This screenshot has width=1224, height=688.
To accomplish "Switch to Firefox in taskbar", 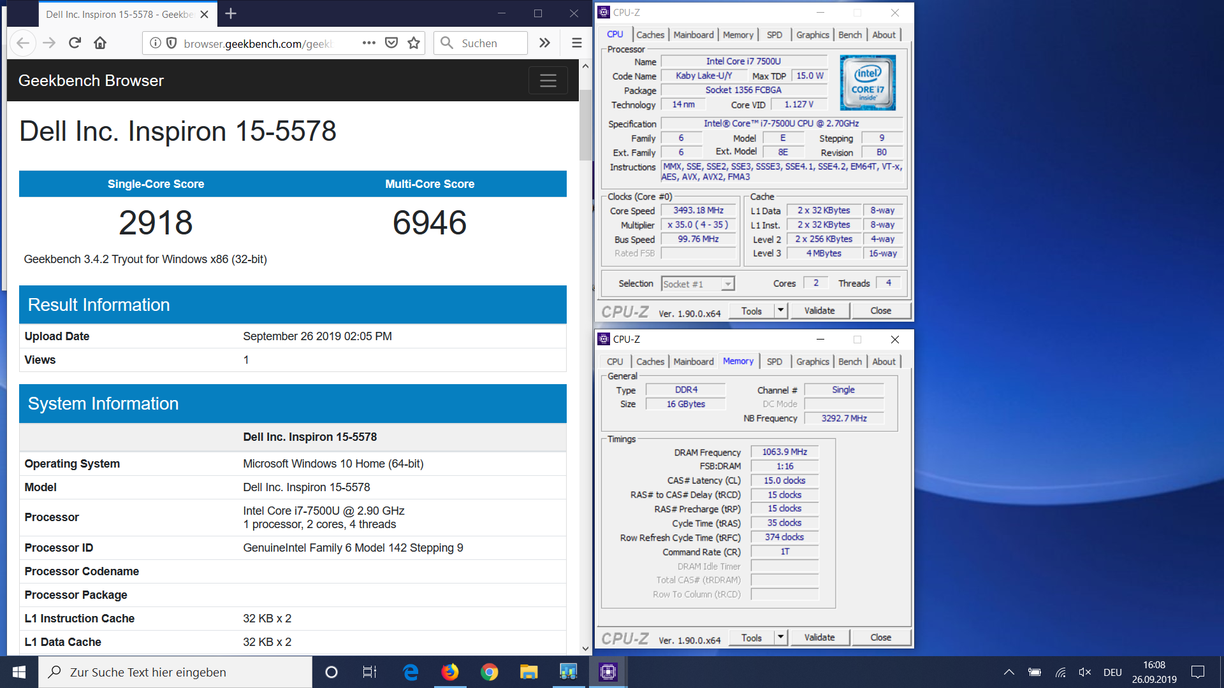I will tap(450, 672).
